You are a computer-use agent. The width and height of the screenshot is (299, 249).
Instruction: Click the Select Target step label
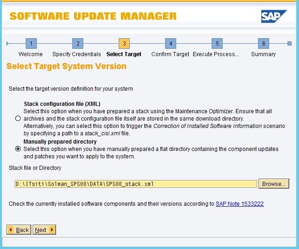point(124,54)
